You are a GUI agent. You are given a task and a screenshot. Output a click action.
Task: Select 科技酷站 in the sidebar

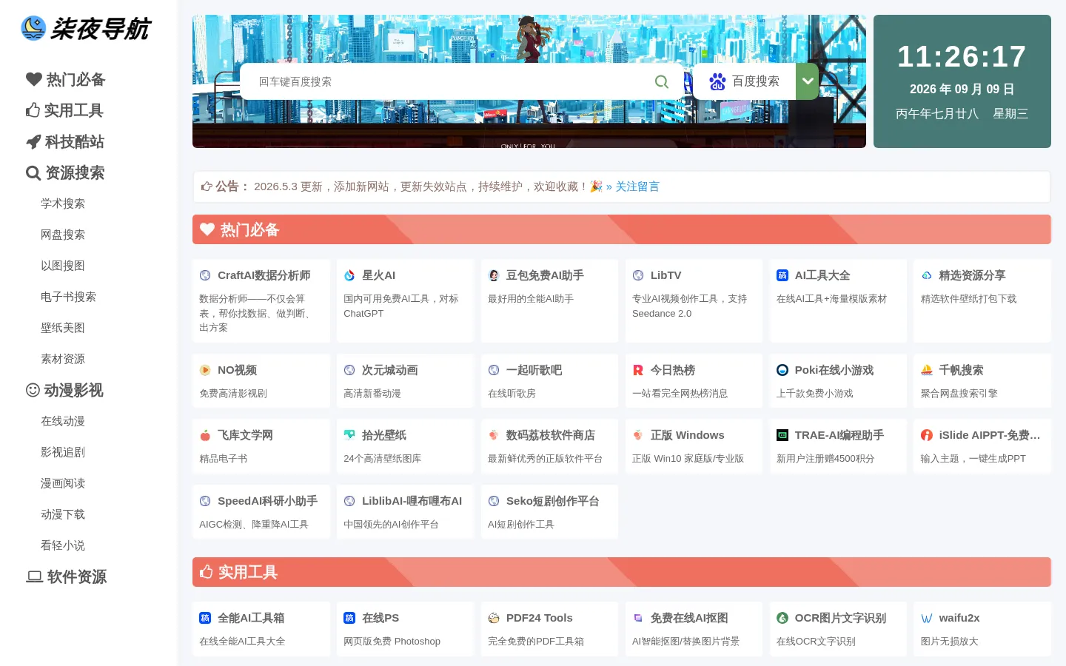pos(65,141)
